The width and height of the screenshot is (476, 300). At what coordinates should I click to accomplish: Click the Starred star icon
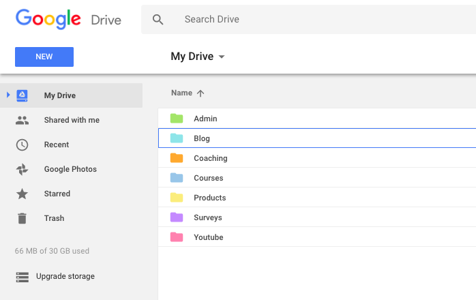pos(22,194)
